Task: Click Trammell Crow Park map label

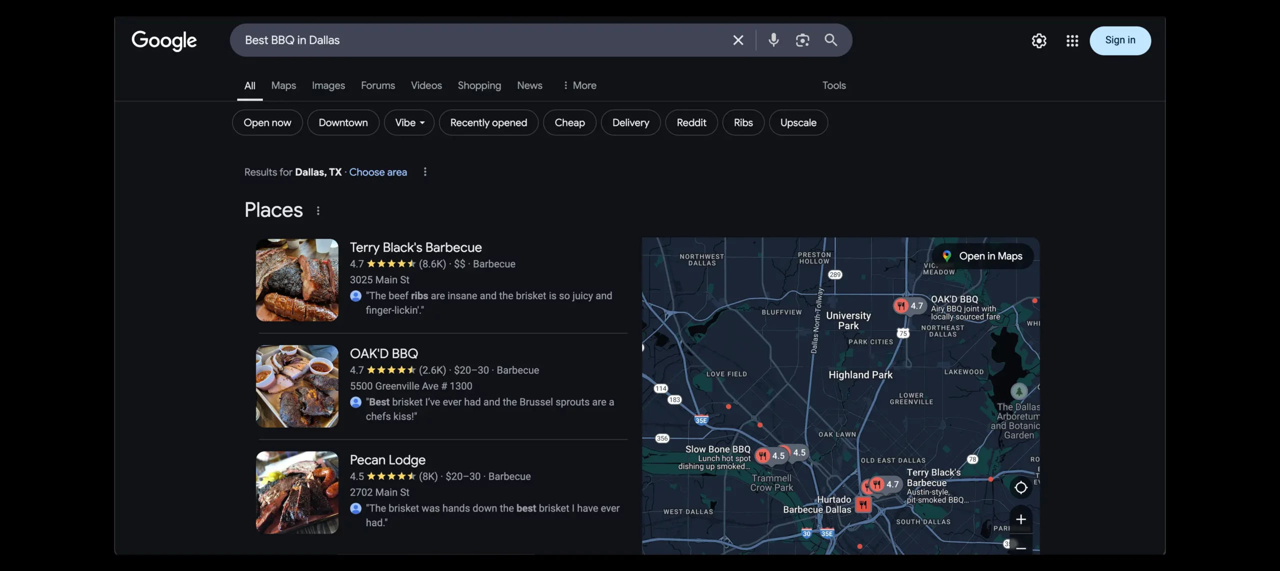Action: 771,483
